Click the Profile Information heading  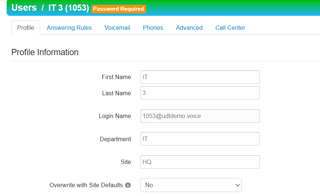coord(45,52)
